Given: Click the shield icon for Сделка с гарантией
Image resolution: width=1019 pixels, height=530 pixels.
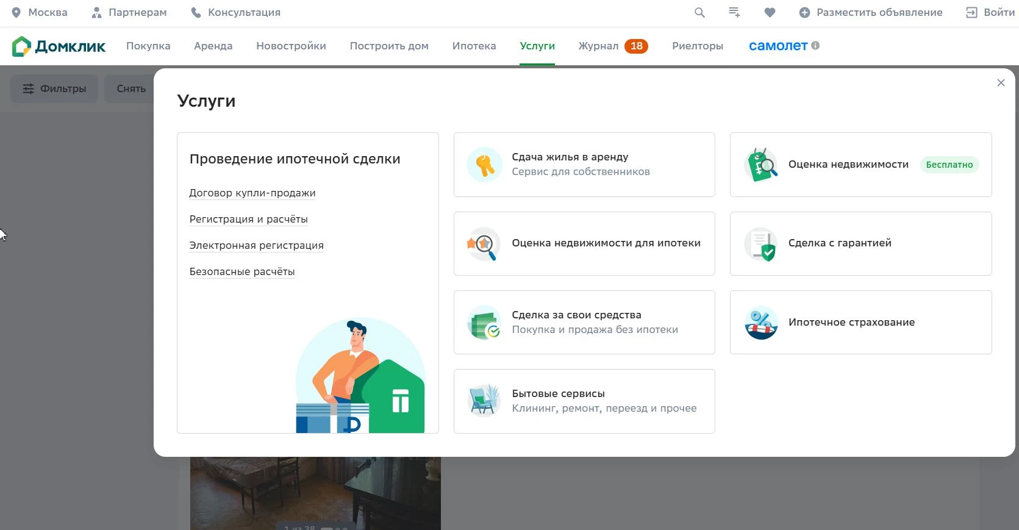Looking at the screenshot, I should click(761, 244).
